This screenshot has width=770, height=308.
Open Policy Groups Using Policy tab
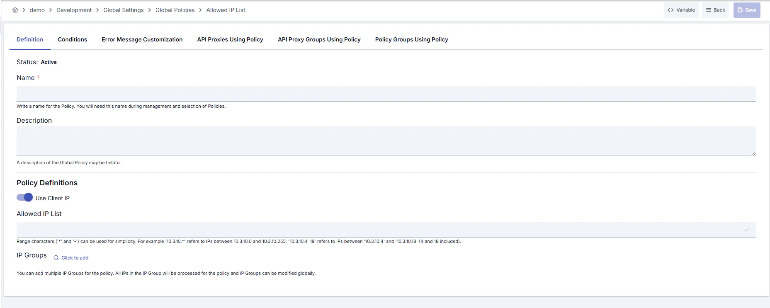tap(412, 39)
